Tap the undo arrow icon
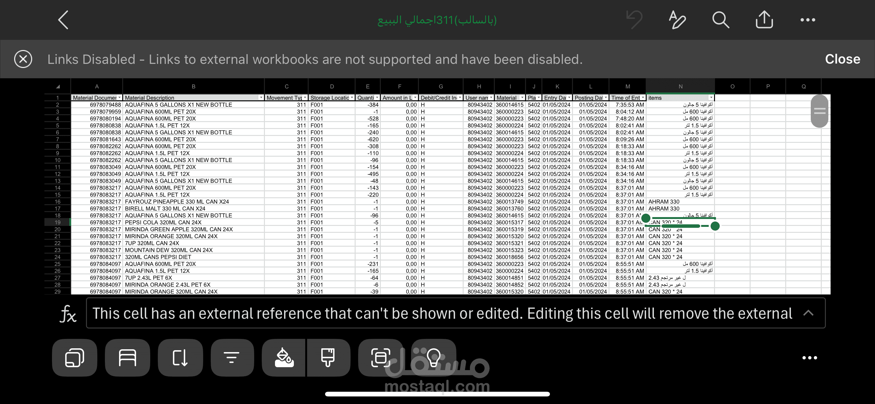875x404 pixels. pyautogui.click(x=634, y=19)
